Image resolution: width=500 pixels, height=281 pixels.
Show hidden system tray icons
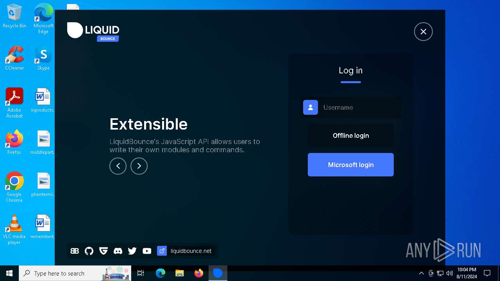[x=421, y=273]
